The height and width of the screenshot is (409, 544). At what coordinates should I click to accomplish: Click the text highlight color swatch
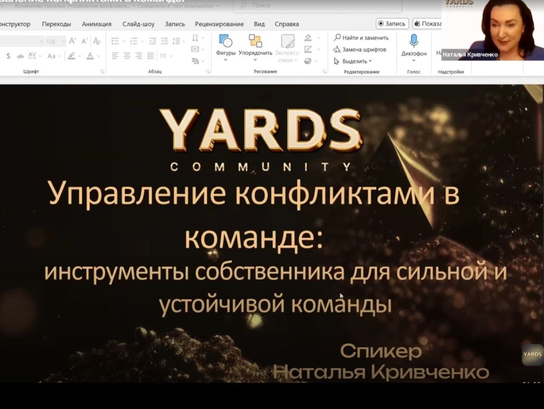tap(71, 56)
